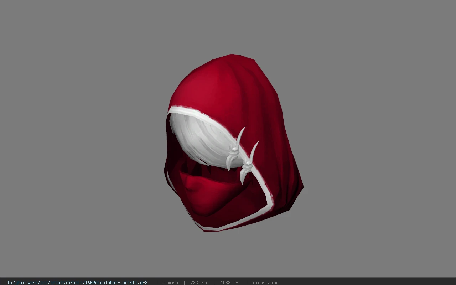Click the '733 vtx' status entry
Viewport: 456px width, 285px height.
point(199,283)
